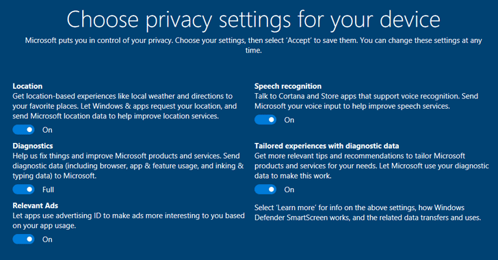This screenshot has height=260, width=498.
Task: Click the 'Full' label beside Diagnostics toggle
Action: (49, 190)
